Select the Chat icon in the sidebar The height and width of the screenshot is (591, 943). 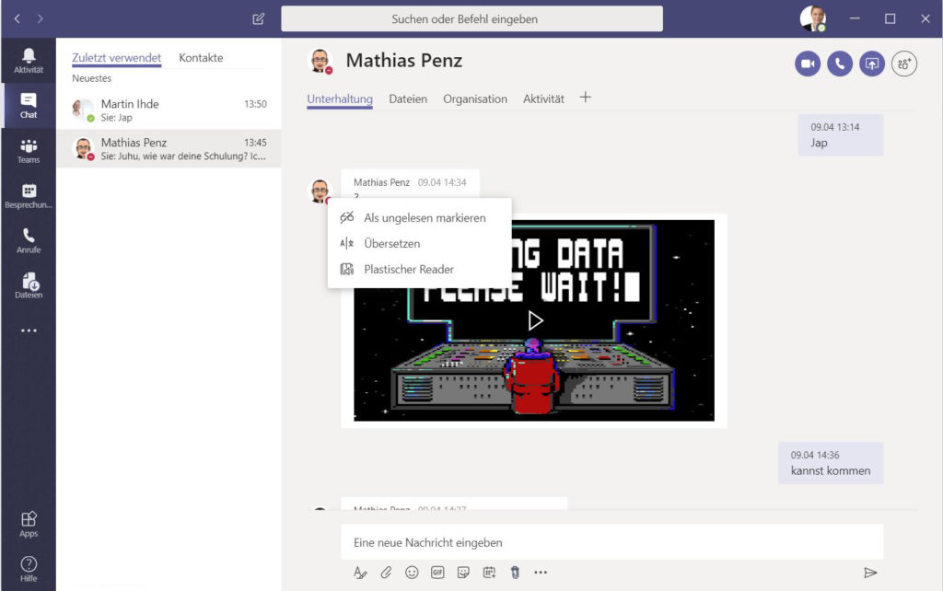point(29,105)
